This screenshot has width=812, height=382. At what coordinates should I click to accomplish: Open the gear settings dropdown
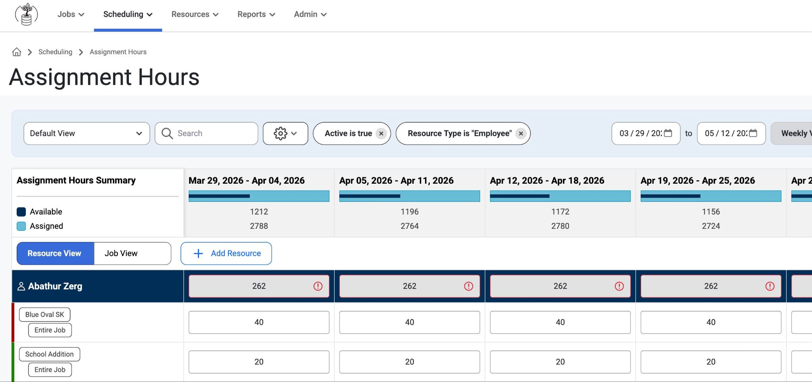(x=285, y=133)
